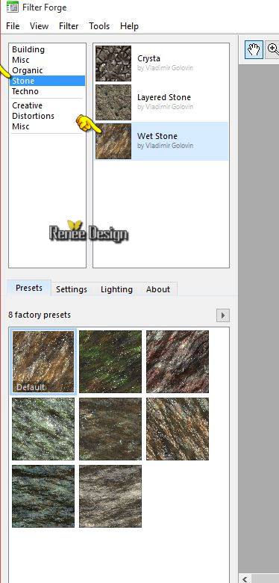Select the zoom magnifier tool

tap(273, 50)
